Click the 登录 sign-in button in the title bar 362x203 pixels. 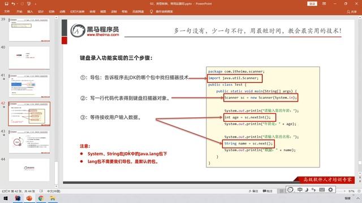[312, 4]
